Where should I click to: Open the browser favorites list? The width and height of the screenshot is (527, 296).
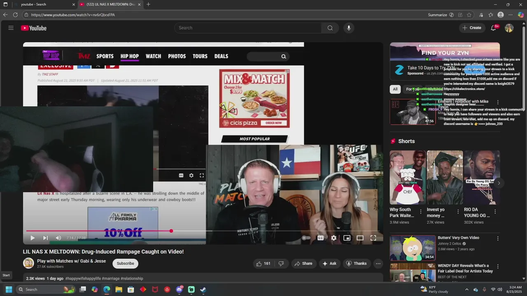coord(491,15)
